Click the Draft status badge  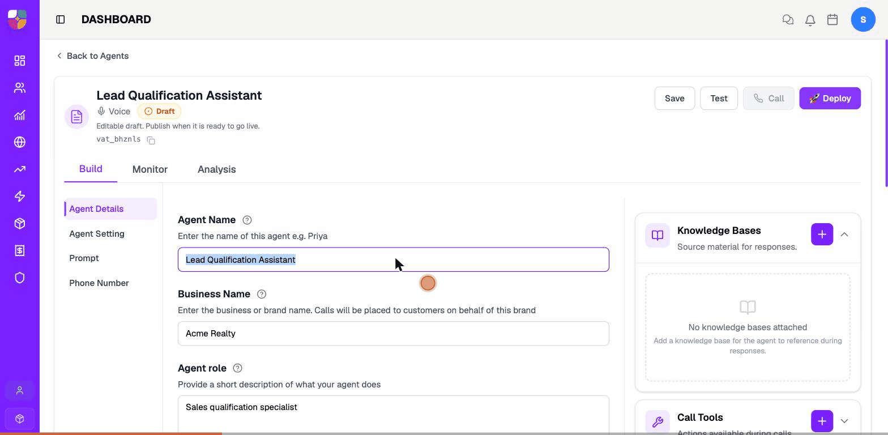coord(159,112)
